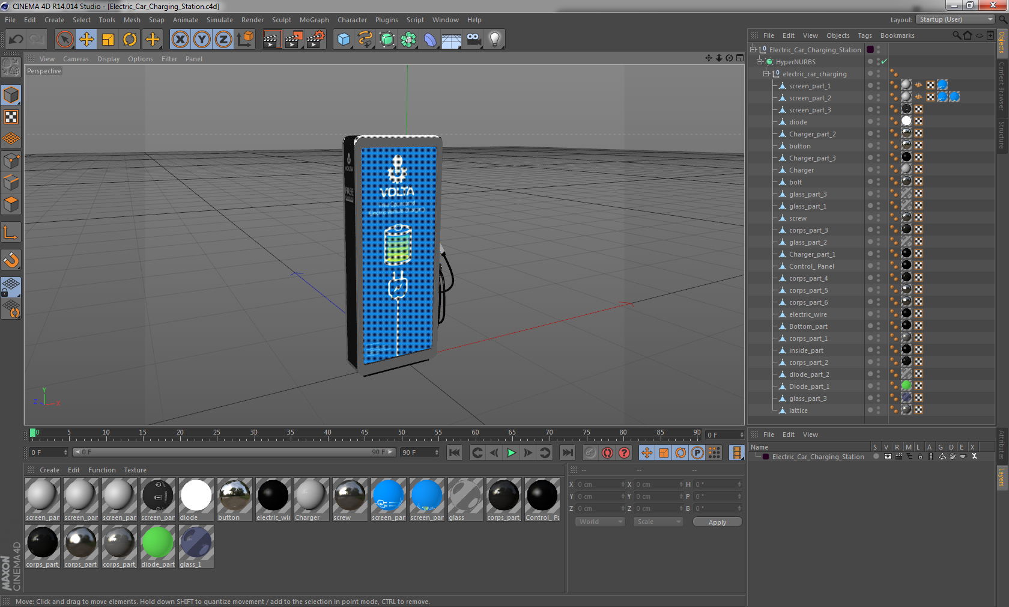Open Object Manager Tags menu
Screen dimensions: 1009x607
(865, 35)
